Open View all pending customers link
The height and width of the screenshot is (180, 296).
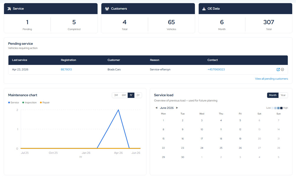pos(271,79)
